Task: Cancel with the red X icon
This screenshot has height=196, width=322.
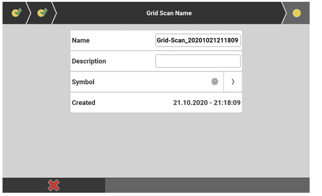Action: [x=54, y=186]
